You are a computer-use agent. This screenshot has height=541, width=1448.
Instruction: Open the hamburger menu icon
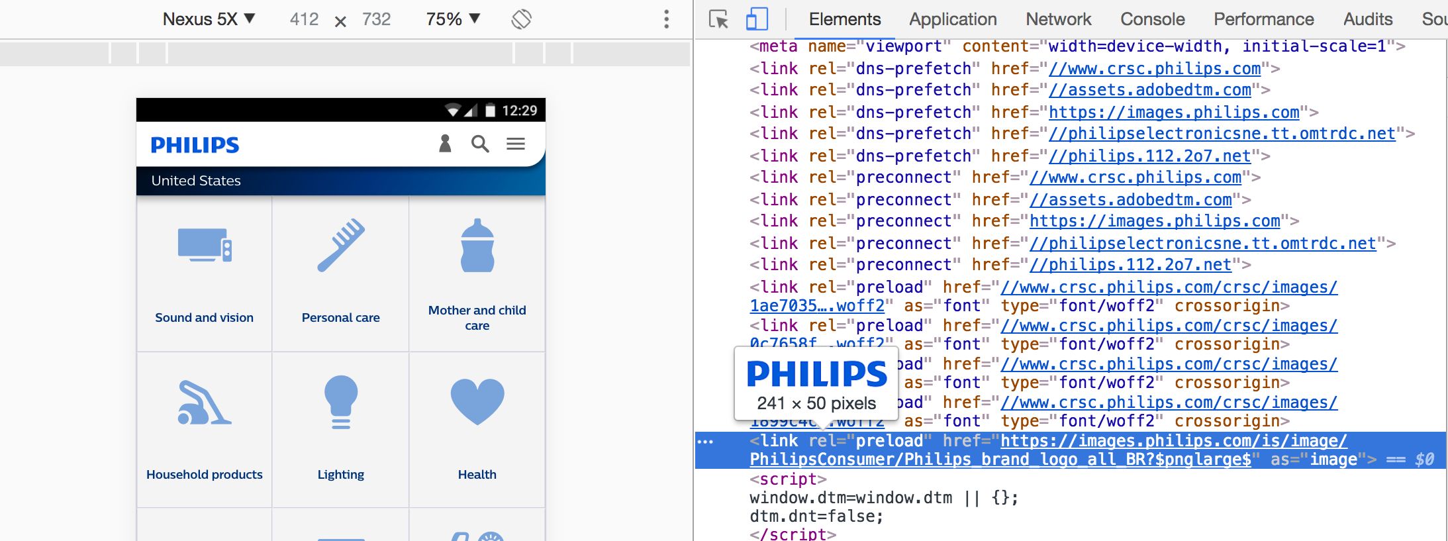pyautogui.click(x=516, y=144)
